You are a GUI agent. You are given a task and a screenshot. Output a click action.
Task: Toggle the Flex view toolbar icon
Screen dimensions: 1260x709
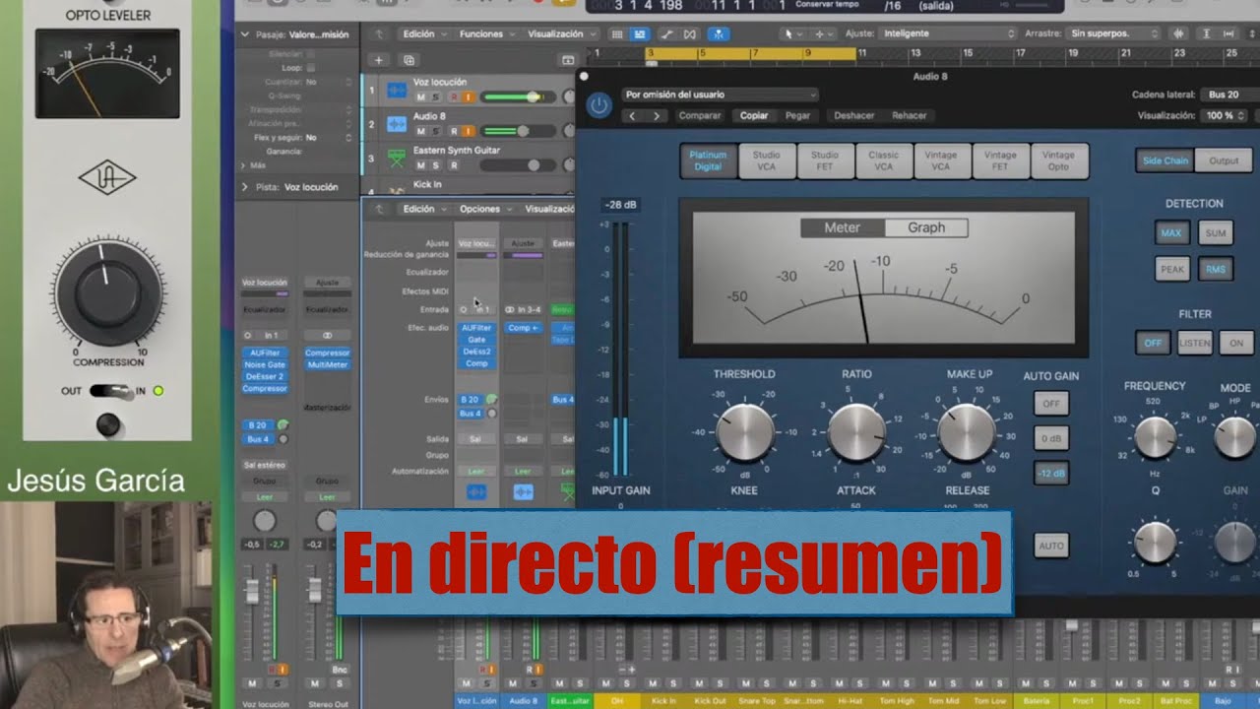(690, 33)
